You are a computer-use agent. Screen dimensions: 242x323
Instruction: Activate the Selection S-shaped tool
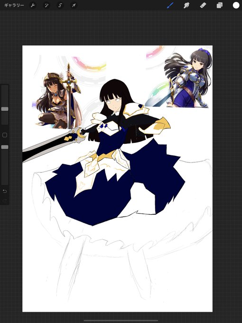pyautogui.click(x=60, y=5)
